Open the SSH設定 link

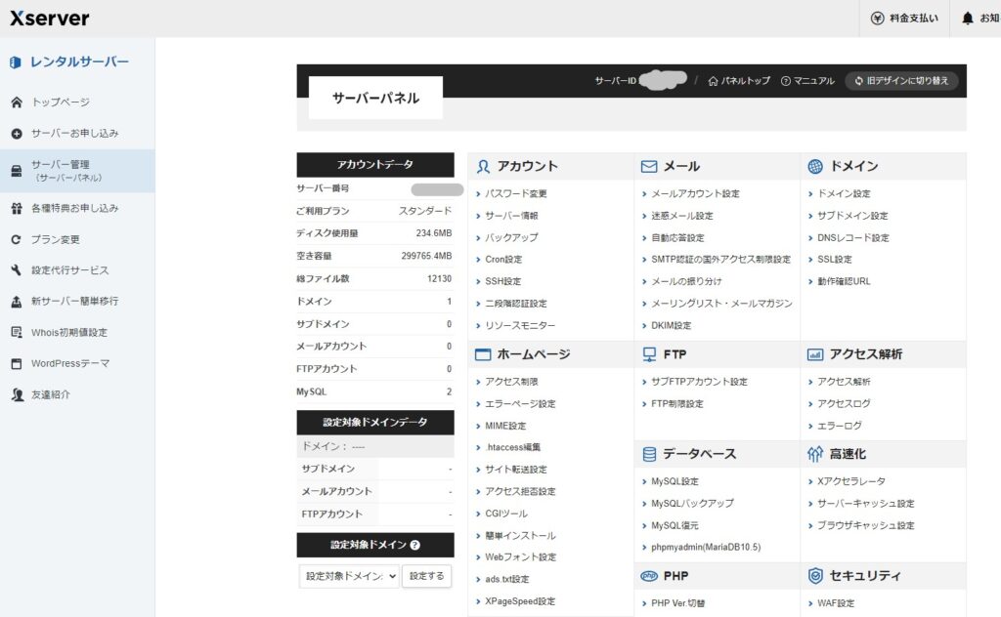click(x=503, y=281)
